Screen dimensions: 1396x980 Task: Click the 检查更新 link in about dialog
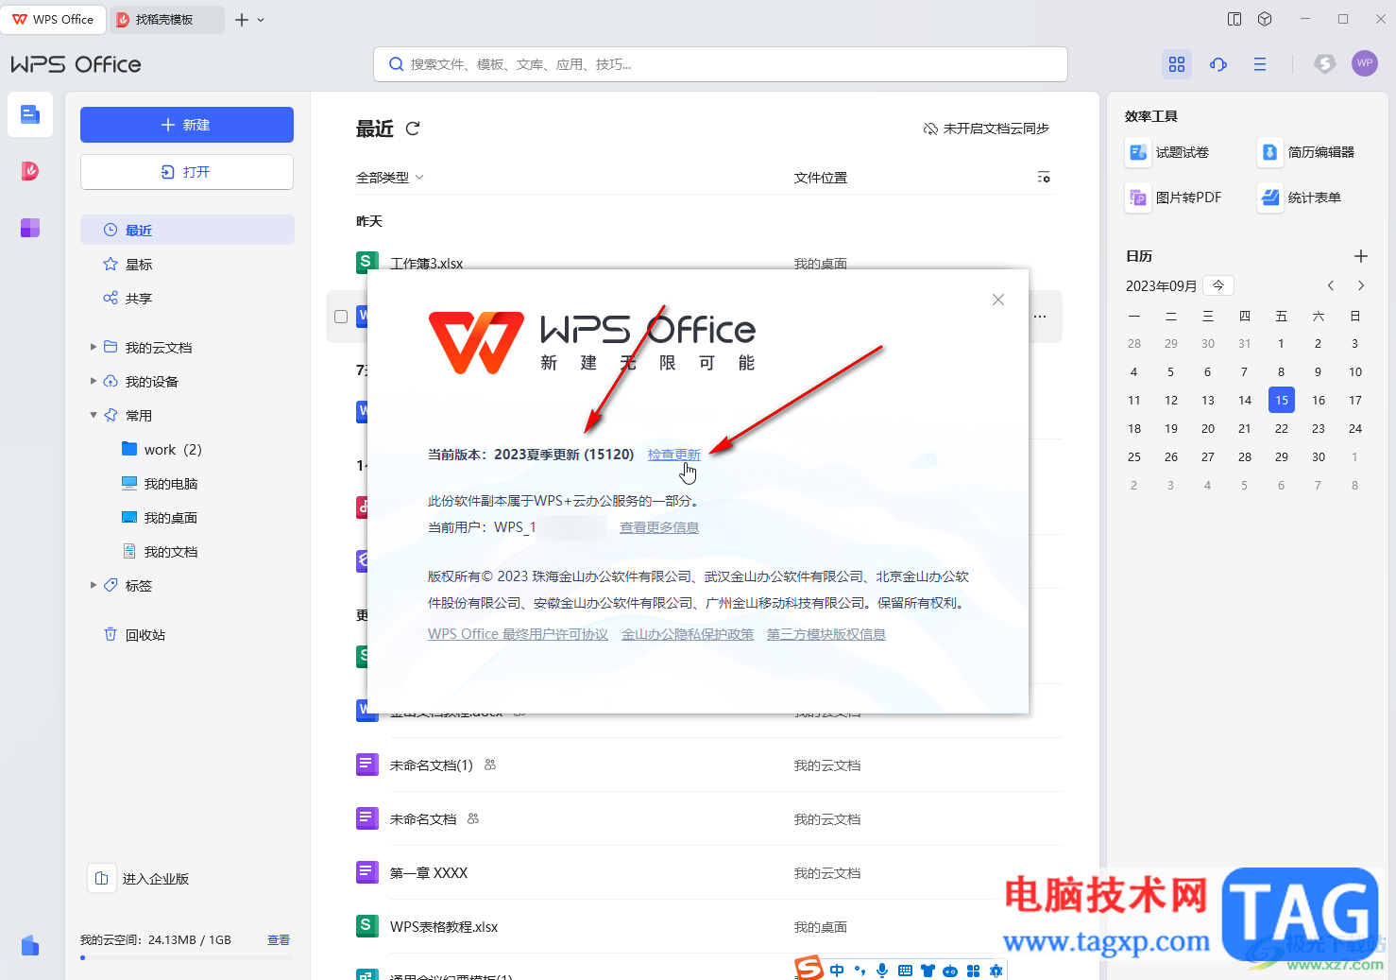[674, 455]
